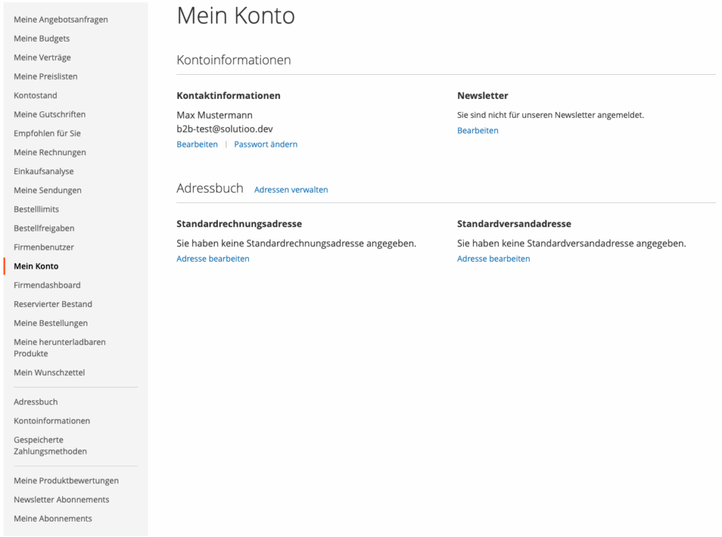The height and width of the screenshot is (537, 722).
Task: Edit the Standardrechnungsadresse address
Action: [x=213, y=259]
